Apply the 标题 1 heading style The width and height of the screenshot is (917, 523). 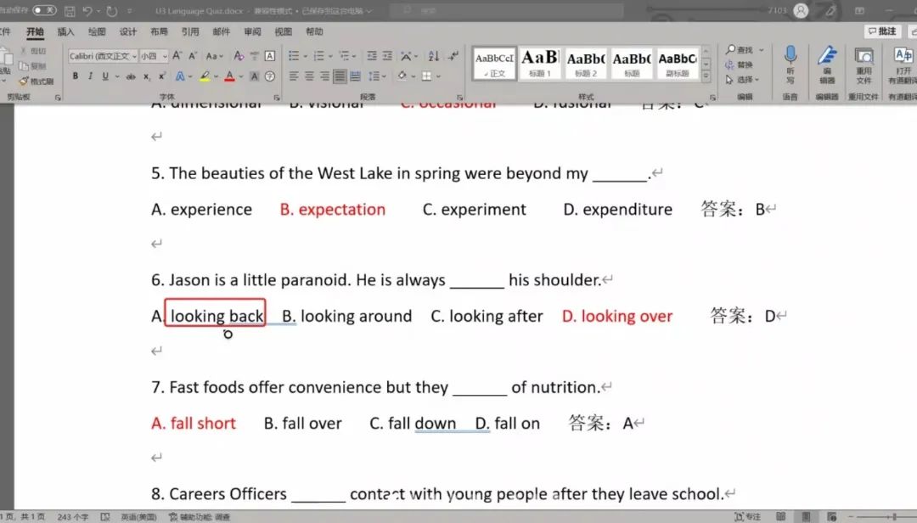[540, 62]
